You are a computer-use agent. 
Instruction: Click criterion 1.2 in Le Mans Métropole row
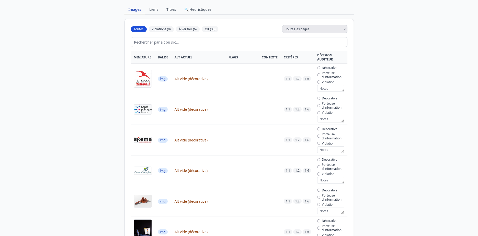297,79
